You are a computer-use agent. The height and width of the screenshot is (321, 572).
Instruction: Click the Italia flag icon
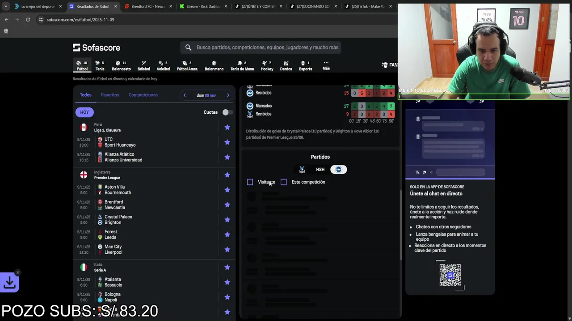point(84,267)
